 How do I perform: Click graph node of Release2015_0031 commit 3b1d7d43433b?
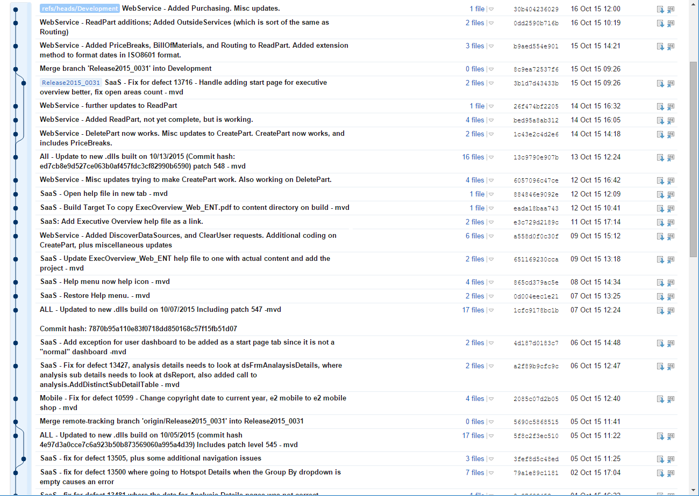[24, 83]
